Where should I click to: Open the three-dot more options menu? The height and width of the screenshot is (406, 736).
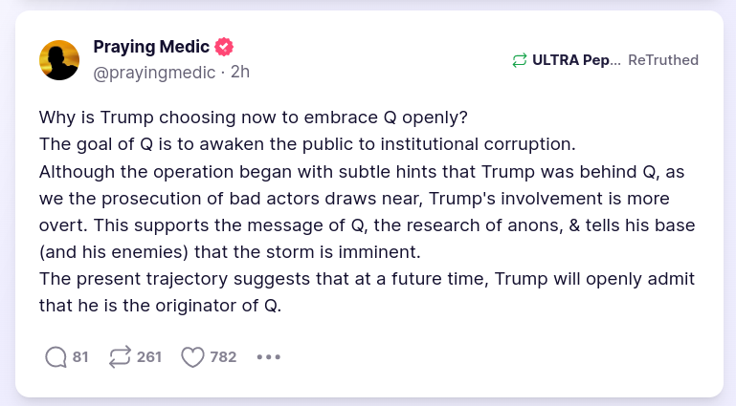click(269, 357)
